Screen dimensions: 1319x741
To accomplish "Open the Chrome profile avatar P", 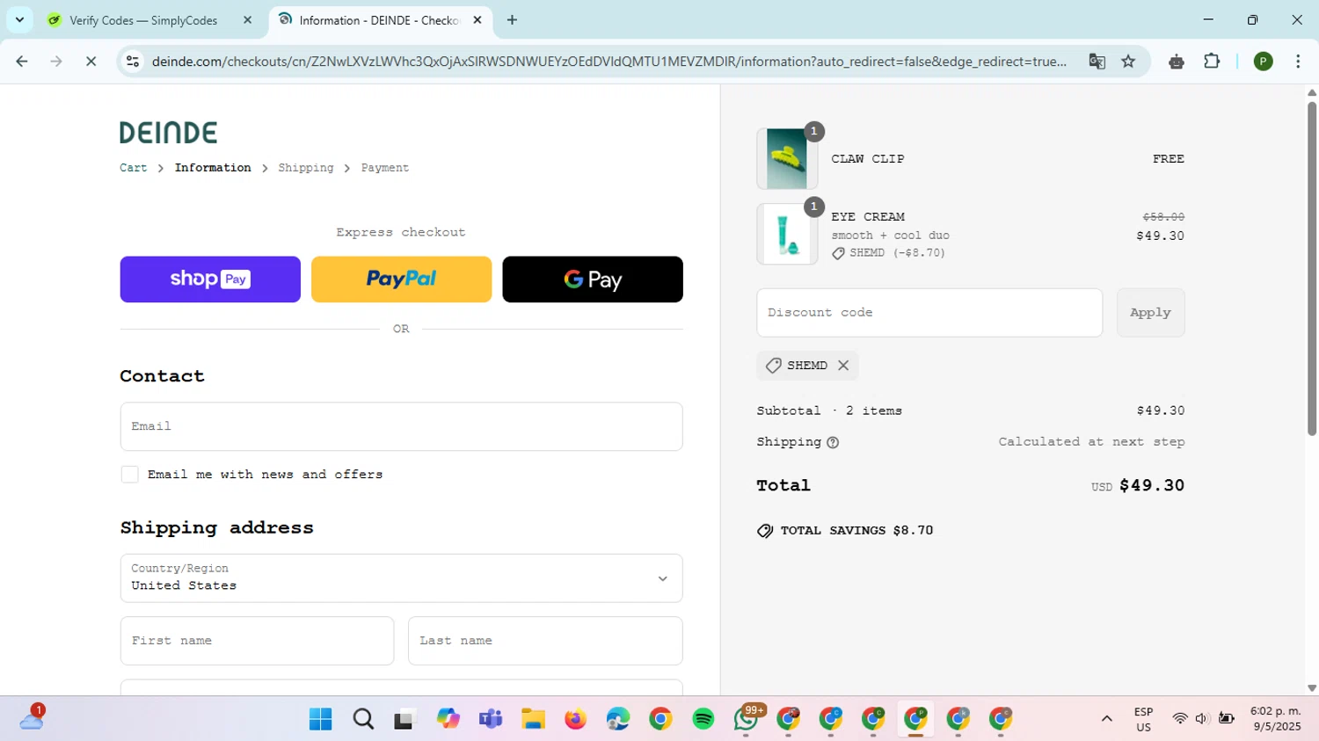I will pos(1263,62).
